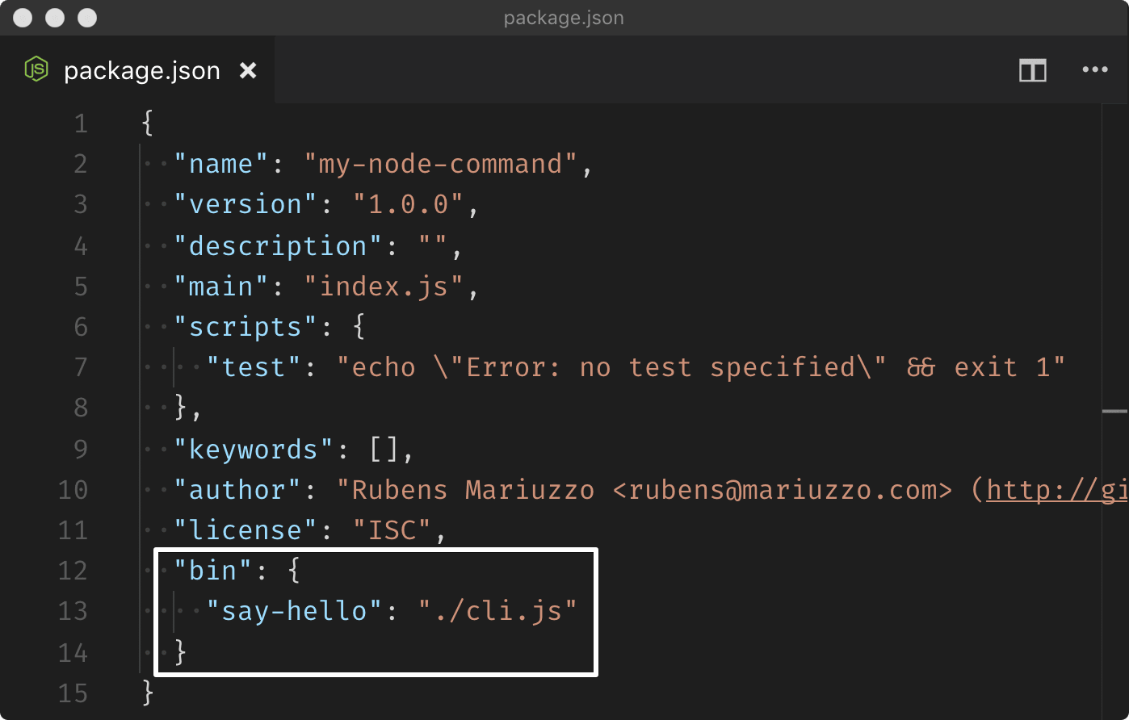
Task: Click the "ISC" license value
Action: tap(392, 530)
